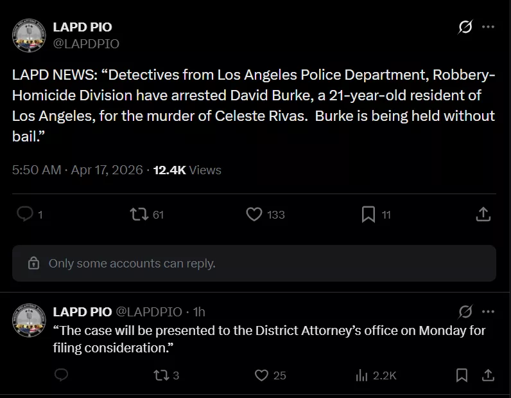Bookmark the main LAPD NEWS post
The width and height of the screenshot is (511, 398).
click(368, 214)
